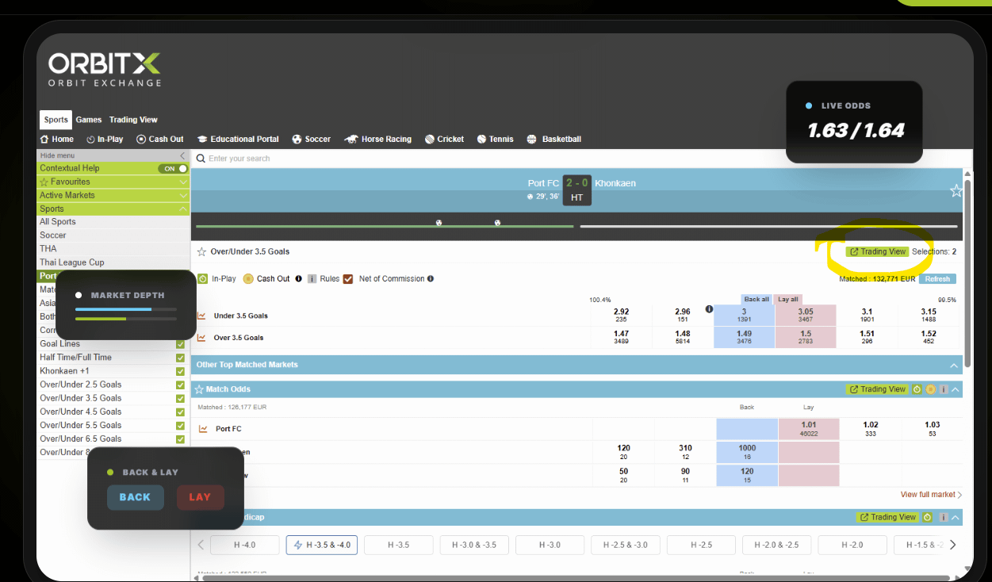Uncheck the Khonkaen +1 checkbox
This screenshot has width=992, height=582.
click(x=180, y=371)
